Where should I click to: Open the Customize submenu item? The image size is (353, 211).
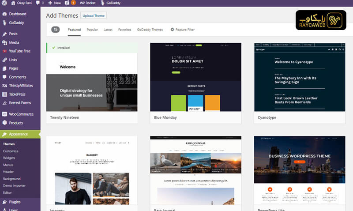[x=11, y=151]
